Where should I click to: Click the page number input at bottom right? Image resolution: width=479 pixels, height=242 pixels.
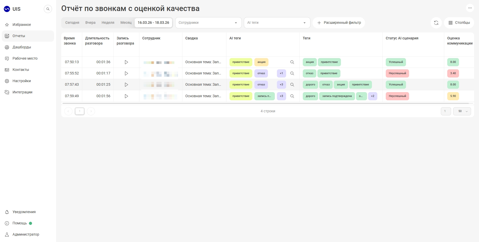tap(446, 111)
